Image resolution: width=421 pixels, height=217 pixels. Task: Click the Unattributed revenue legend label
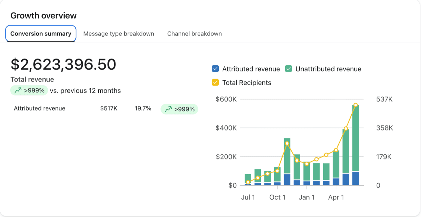click(x=328, y=69)
